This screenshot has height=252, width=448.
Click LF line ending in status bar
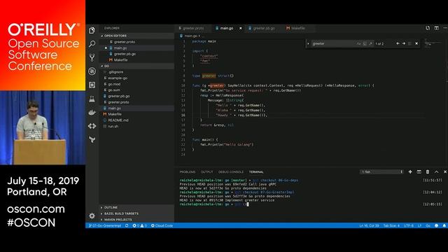420,225
